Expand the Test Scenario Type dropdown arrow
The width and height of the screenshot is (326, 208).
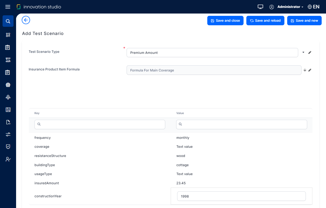[x=303, y=53]
